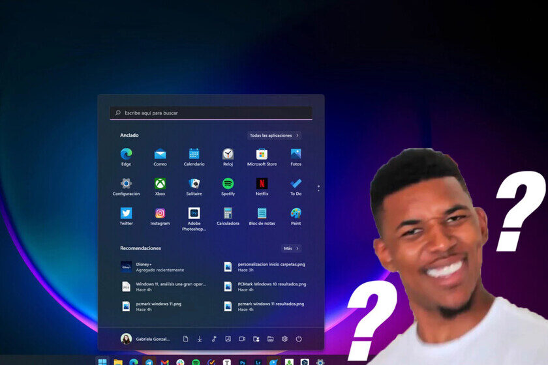Open Telegram from the taskbar
This screenshot has width=548, height=365.
(149, 362)
